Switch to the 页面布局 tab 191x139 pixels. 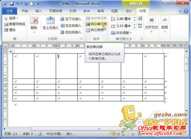pos(56,11)
